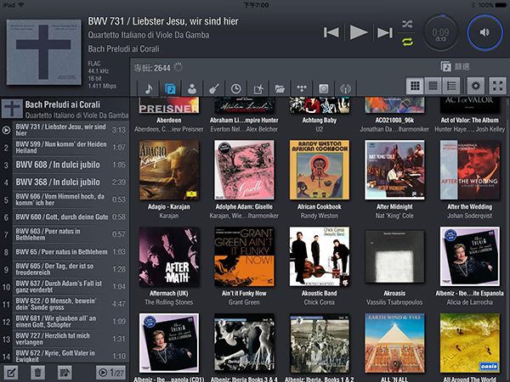Open Bach Preludi ai Corali playlist header
The image size is (510, 382).
[65, 110]
